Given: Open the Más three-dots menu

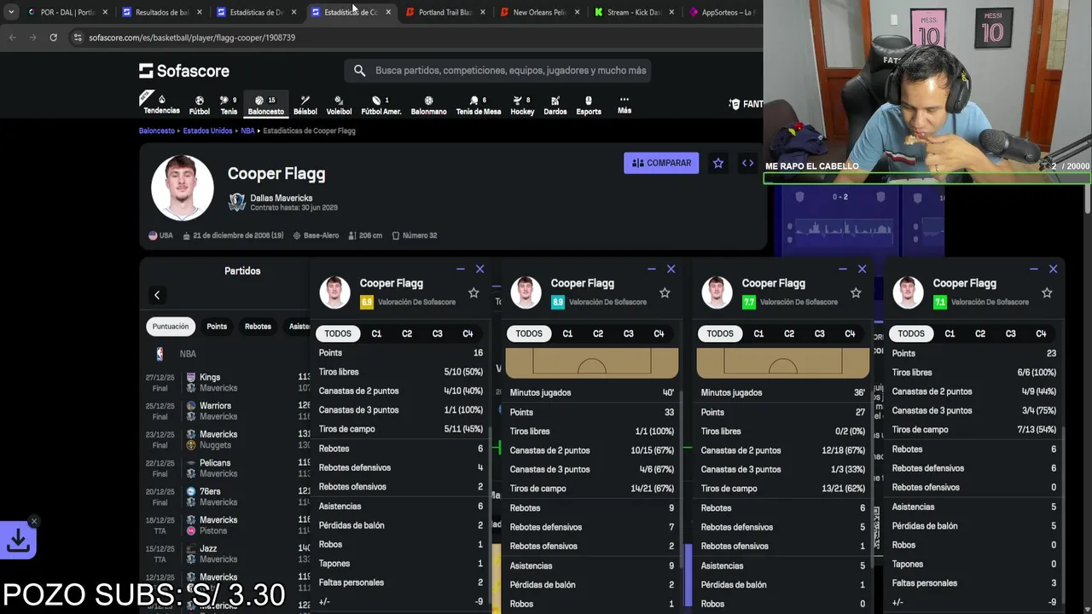Looking at the screenshot, I should tap(624, 104).
